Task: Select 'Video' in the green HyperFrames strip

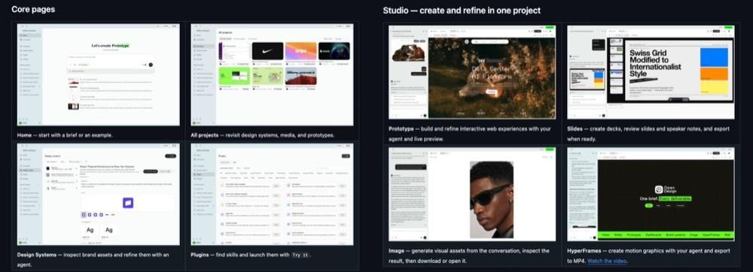Action: [x=605, y=235]
